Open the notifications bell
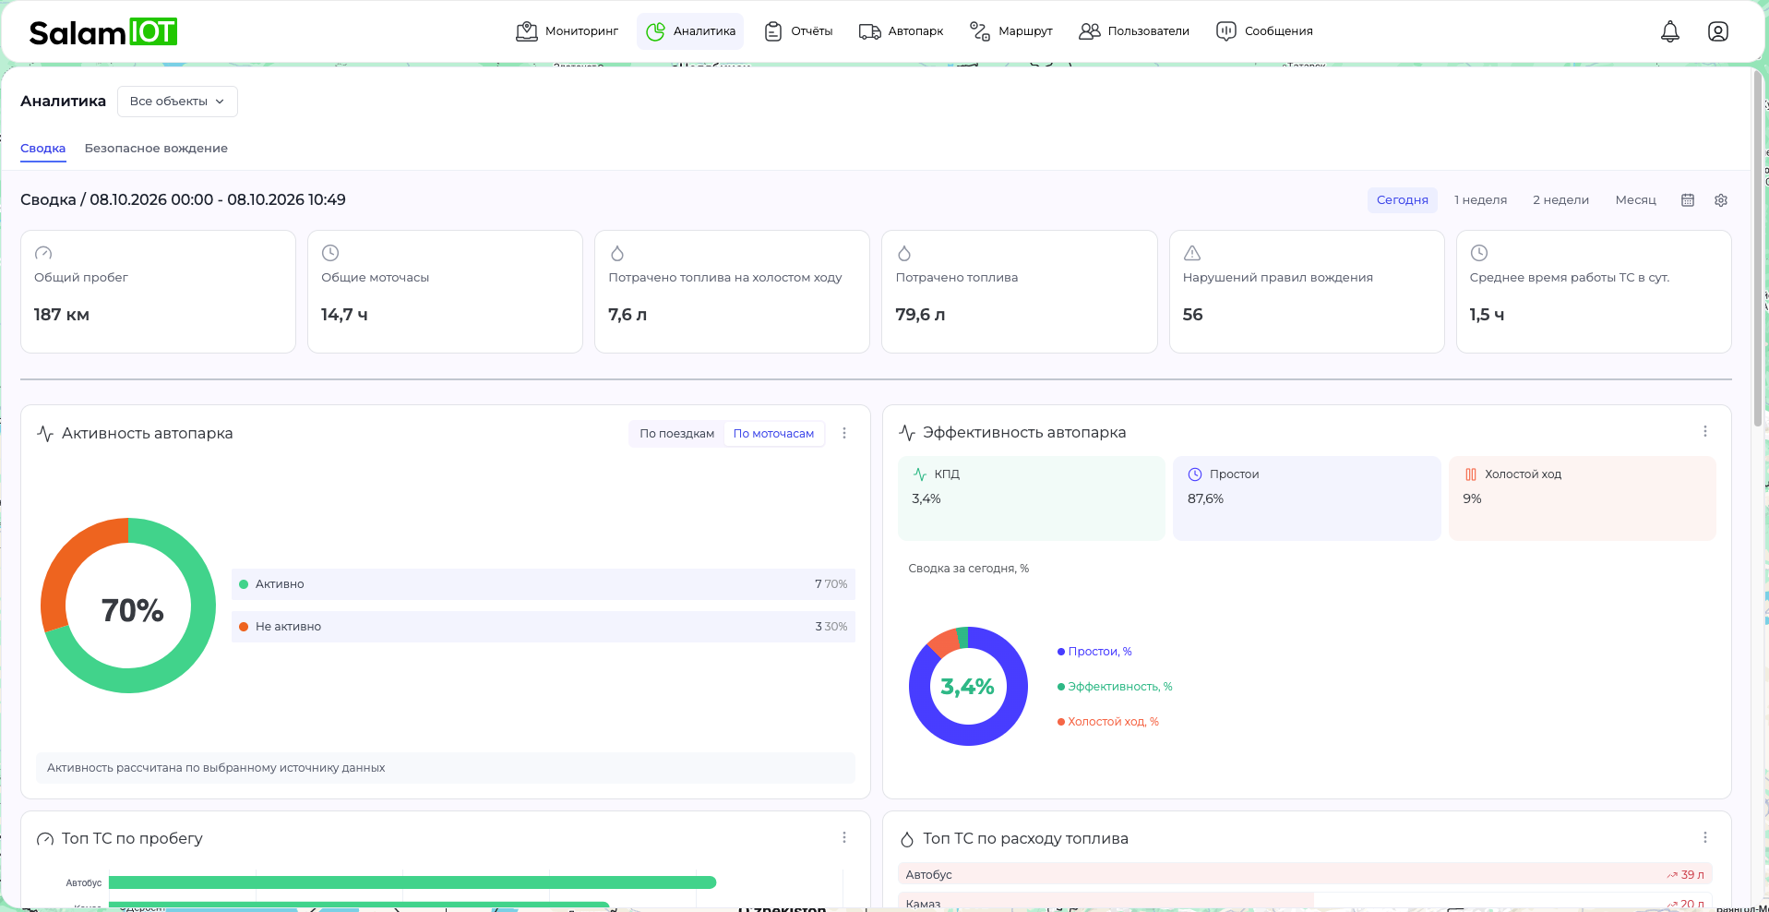This screenshot has height=912, width=1769. [x=1669, y=31]
